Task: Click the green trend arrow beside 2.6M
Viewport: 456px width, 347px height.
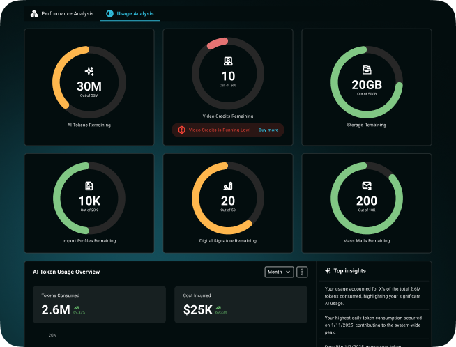Action: (76, 307)
